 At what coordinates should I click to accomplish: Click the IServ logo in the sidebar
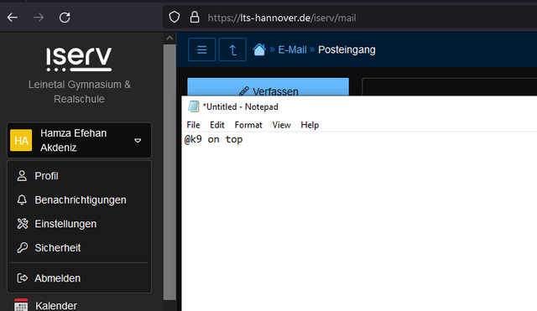(79, 60)
